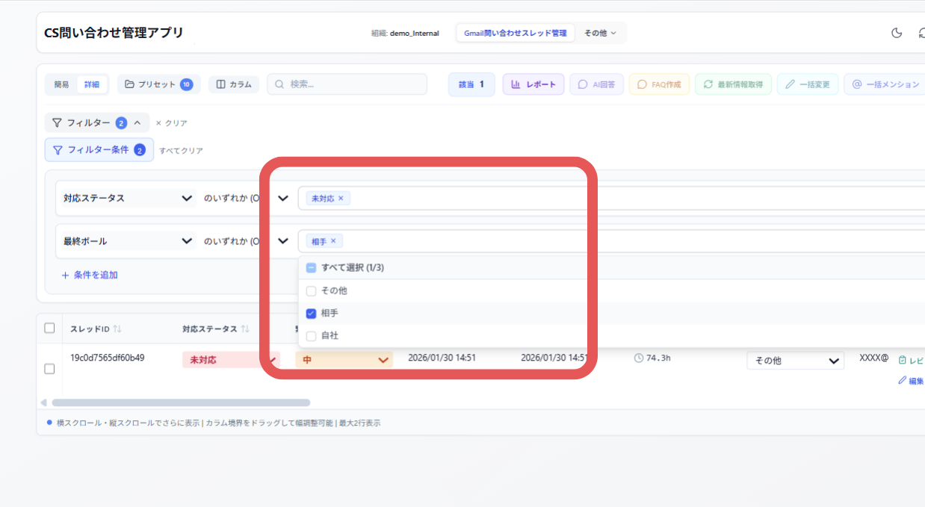Open the 中 priority dropdown
Viewport: 925px width, 507px height.
pos(344,360)
